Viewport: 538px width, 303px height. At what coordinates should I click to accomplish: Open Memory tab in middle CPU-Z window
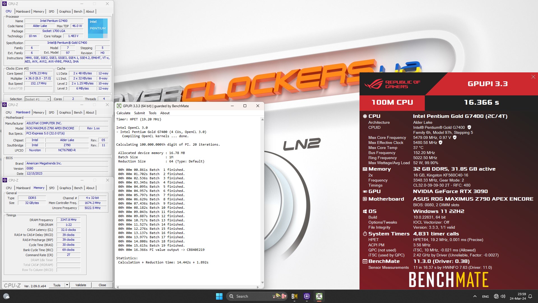click(39, 113)
